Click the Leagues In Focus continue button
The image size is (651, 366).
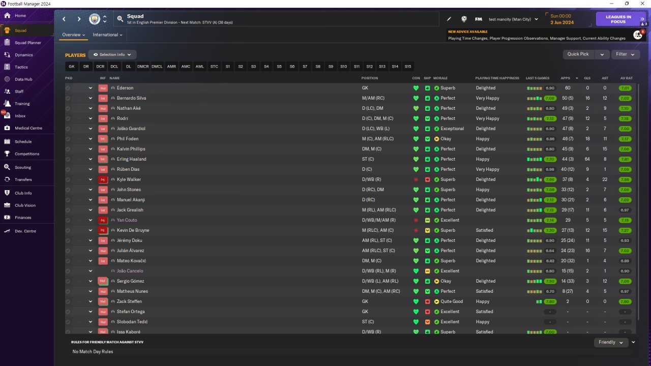click(x=622, y=19)
